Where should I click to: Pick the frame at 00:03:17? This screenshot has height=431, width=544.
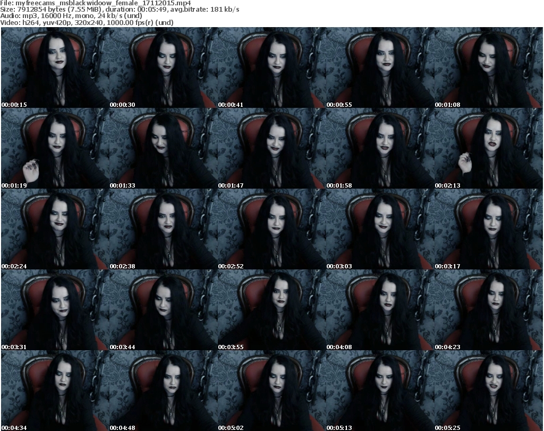[x=488, y=230]
